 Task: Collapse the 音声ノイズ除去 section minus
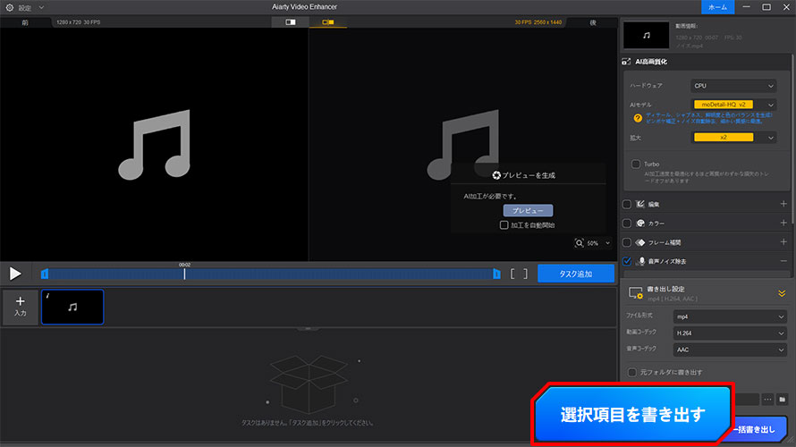click(x=783, y=261)
